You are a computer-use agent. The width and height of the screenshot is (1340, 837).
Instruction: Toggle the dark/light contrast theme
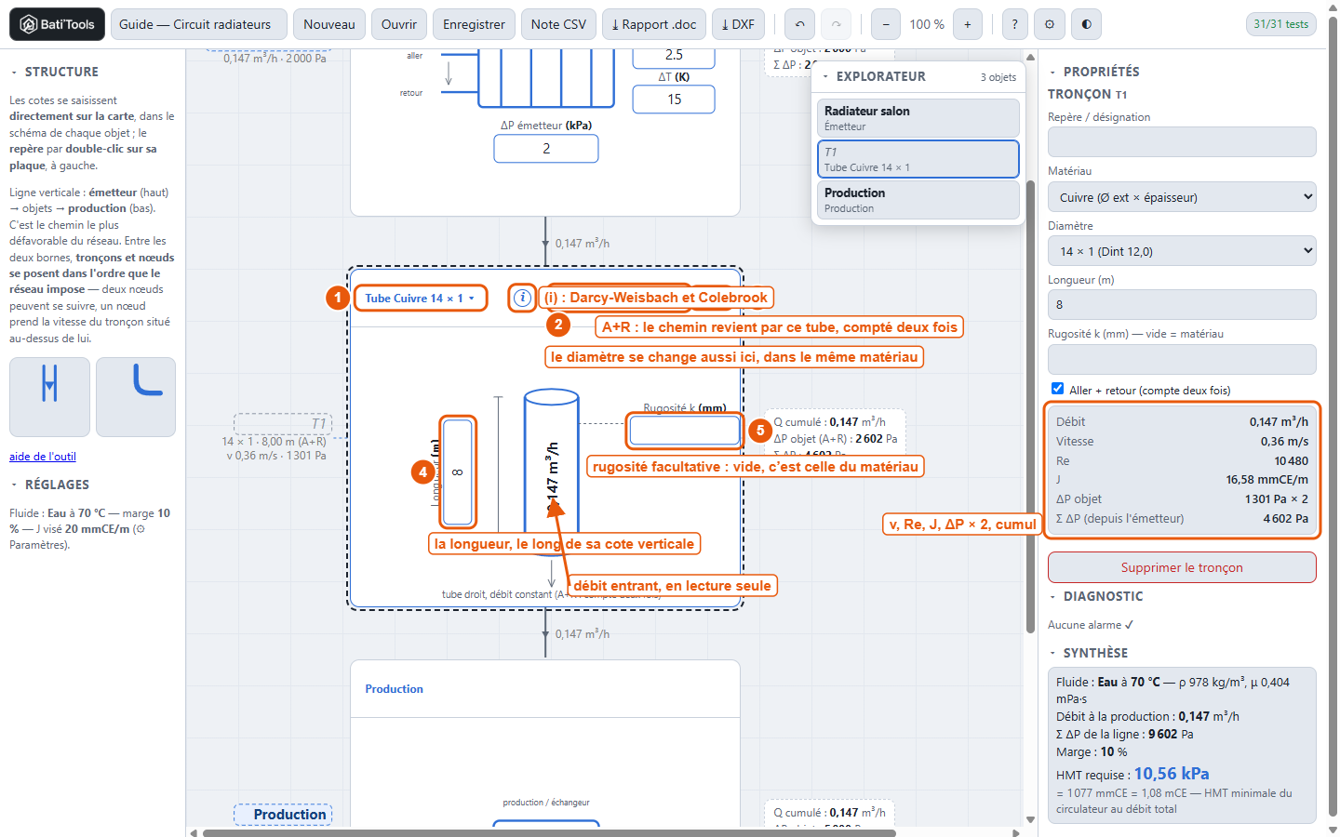(1086, 24)
